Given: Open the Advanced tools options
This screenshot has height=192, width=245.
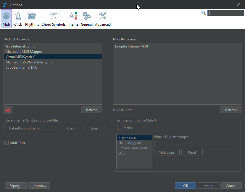Looking at the screenshot, I should pos(103,19).
